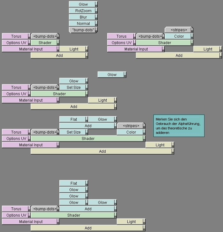Select blue Add beside <bump-dots> in bottom stack
This screenshot has width=223, height=232.
tap(88, 209)
